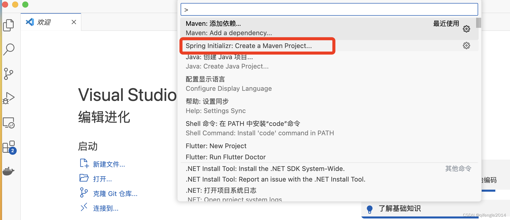Click the git branch icon beside 克隆 Git 仓库
This screenshot has height=220, width=510.
tap(84, 192)
